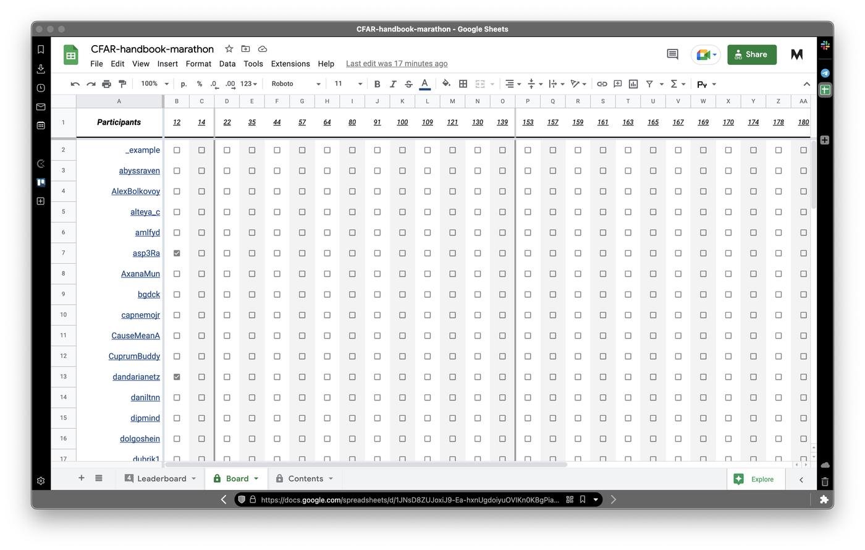Click the green Share button
Screen dimensions: 865x550
tap(751, 54)
